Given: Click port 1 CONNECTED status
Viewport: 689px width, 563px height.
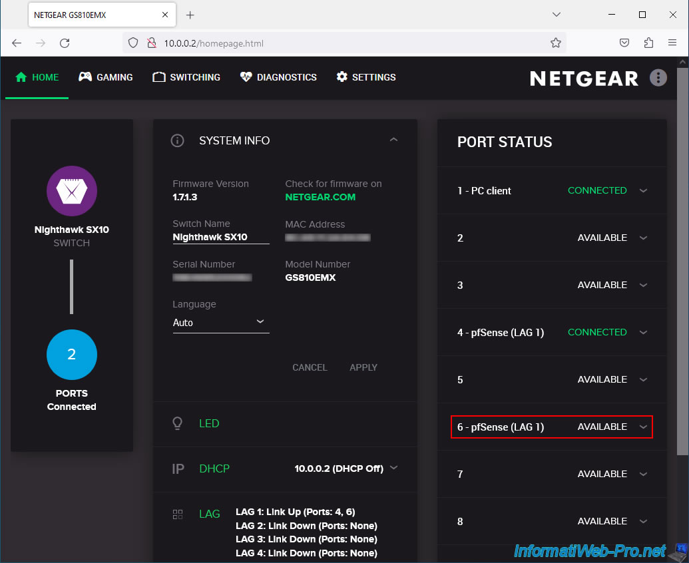Looking at the screenshot, I should point(597,190).
